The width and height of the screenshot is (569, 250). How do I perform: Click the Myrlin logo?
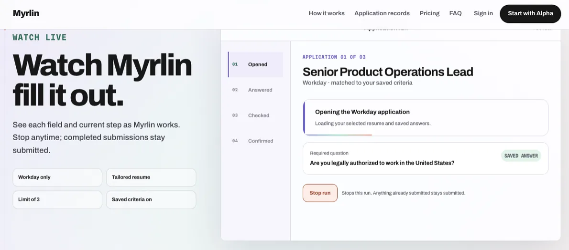pos(26,13)
